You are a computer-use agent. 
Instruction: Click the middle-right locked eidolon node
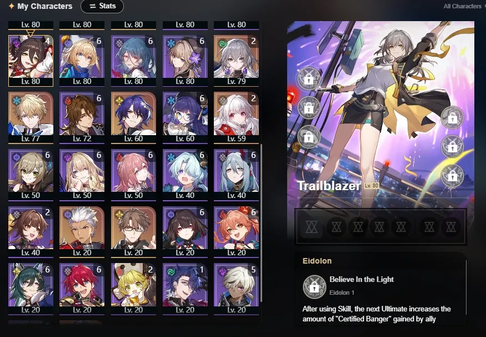click(452, 146)
